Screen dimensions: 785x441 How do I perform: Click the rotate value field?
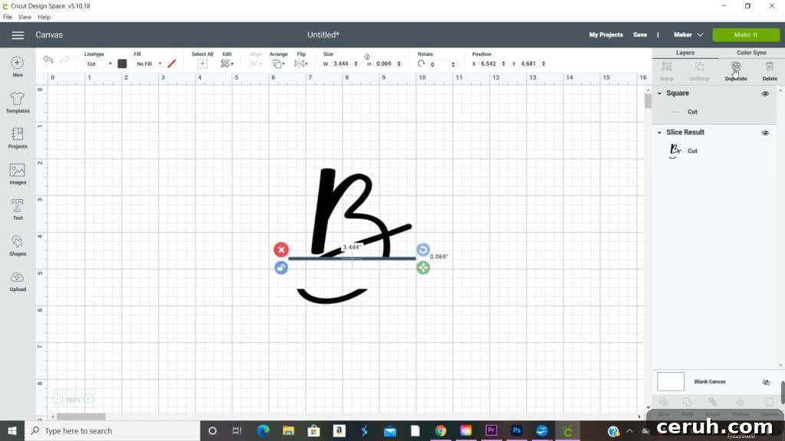[x=438, y=64]
